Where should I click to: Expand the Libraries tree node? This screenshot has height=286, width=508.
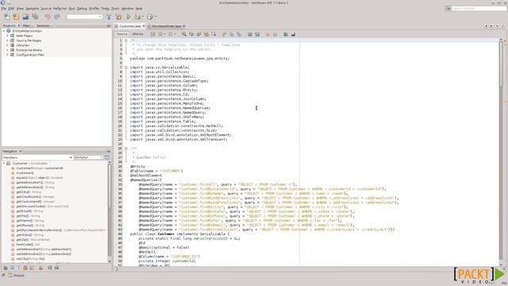coord(7,45)
